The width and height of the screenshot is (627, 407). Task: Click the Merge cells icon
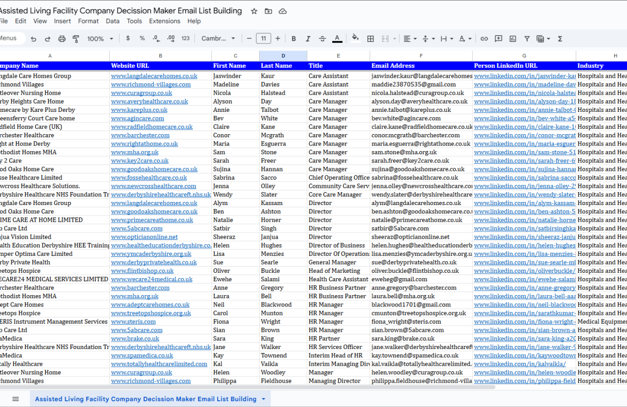(385, 39)
